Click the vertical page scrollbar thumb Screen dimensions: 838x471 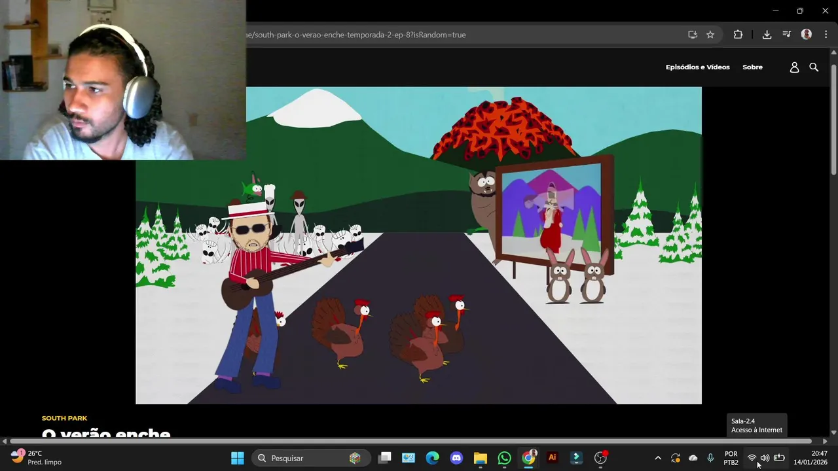pyautogui.click(x=833, y=119)
